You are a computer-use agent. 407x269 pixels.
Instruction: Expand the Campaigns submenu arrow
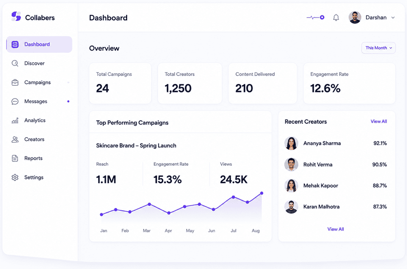coord(68,83)
